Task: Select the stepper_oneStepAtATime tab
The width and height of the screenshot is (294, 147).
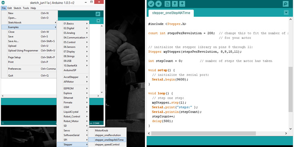Action: (171, 13)
